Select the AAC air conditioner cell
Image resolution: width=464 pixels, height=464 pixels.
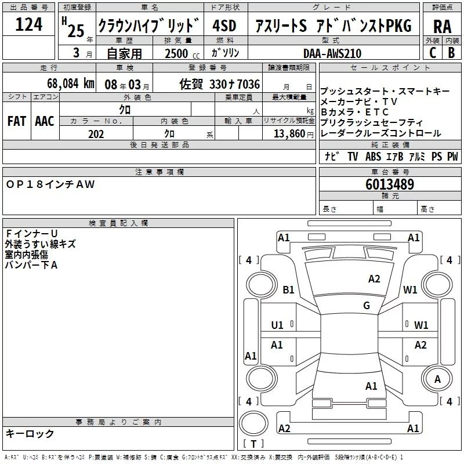click(x=45, y=121)
